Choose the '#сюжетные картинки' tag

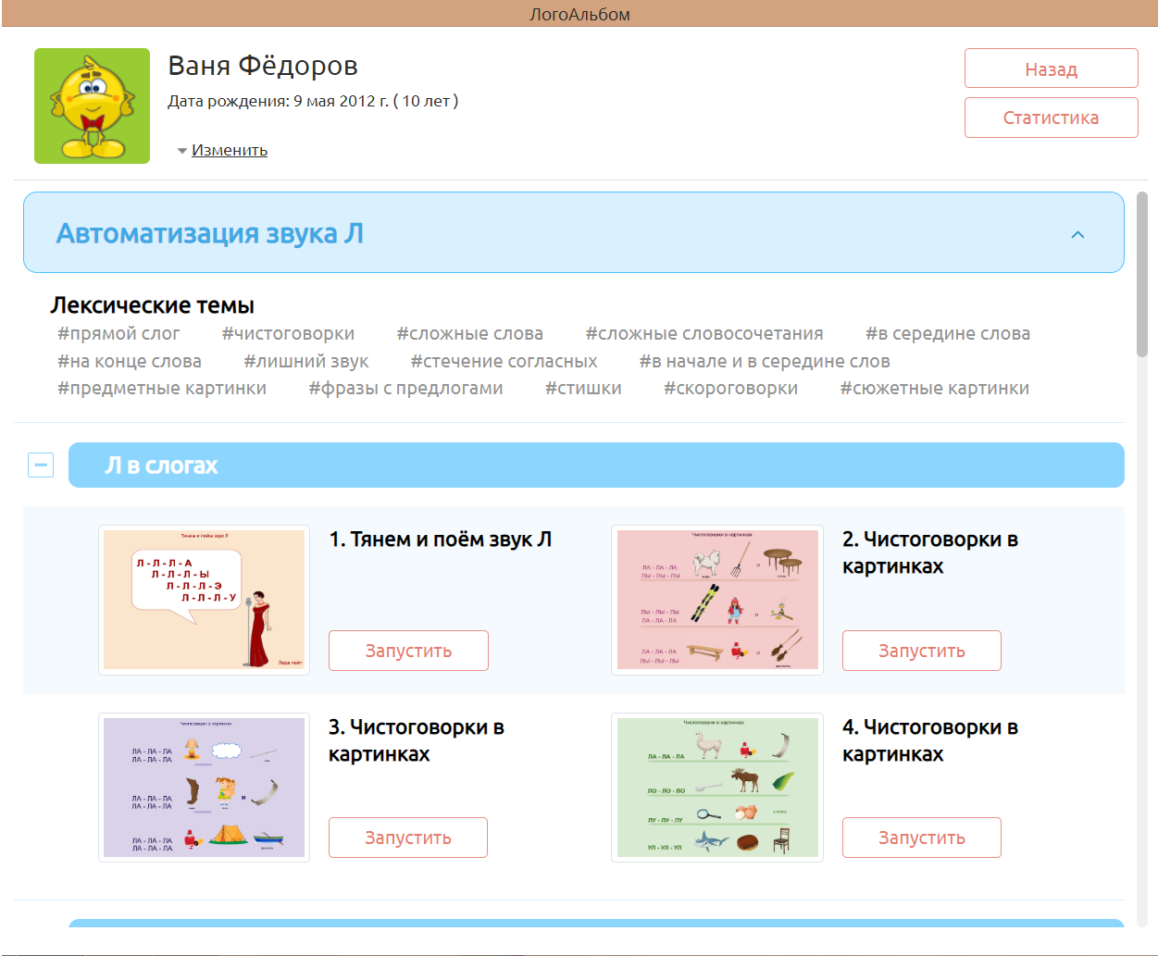[934, 389]
